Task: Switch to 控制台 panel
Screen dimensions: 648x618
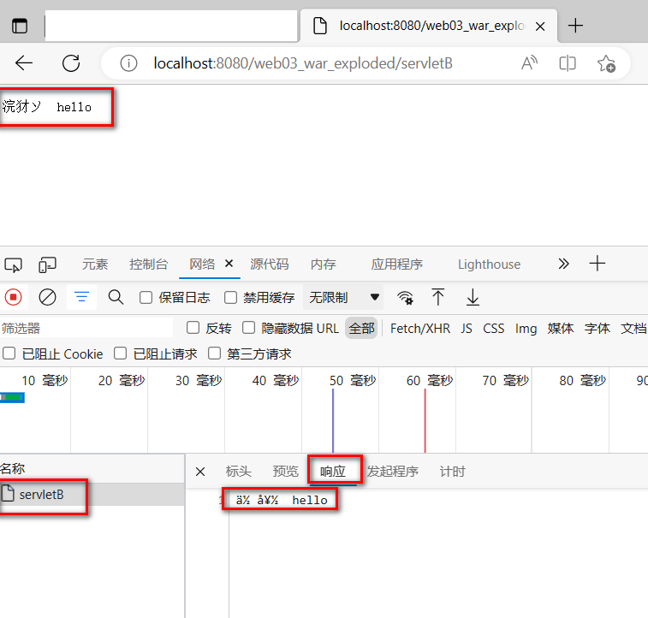Action: point(148,264)
